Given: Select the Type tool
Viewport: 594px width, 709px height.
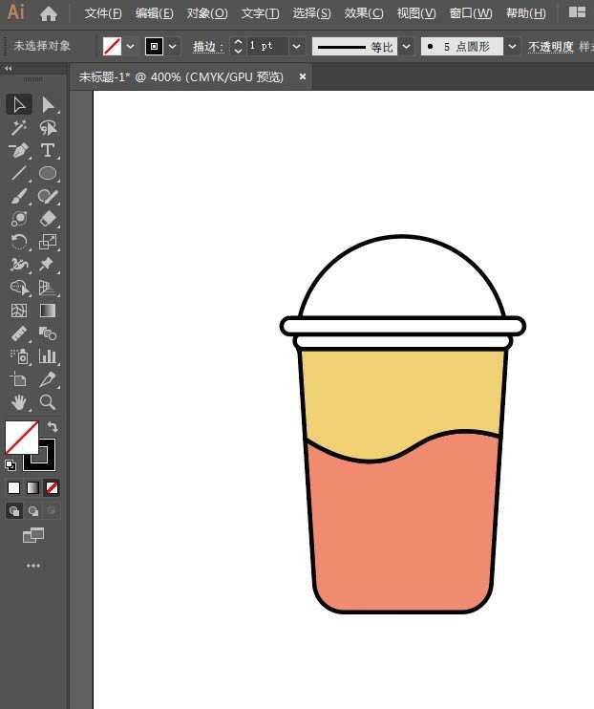Looking at the screenshot, I should (47, 151).
